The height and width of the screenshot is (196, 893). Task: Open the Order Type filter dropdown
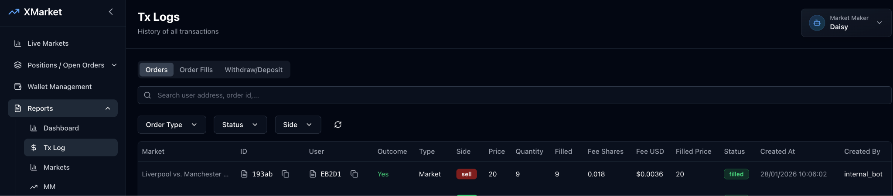pos(171,125)
